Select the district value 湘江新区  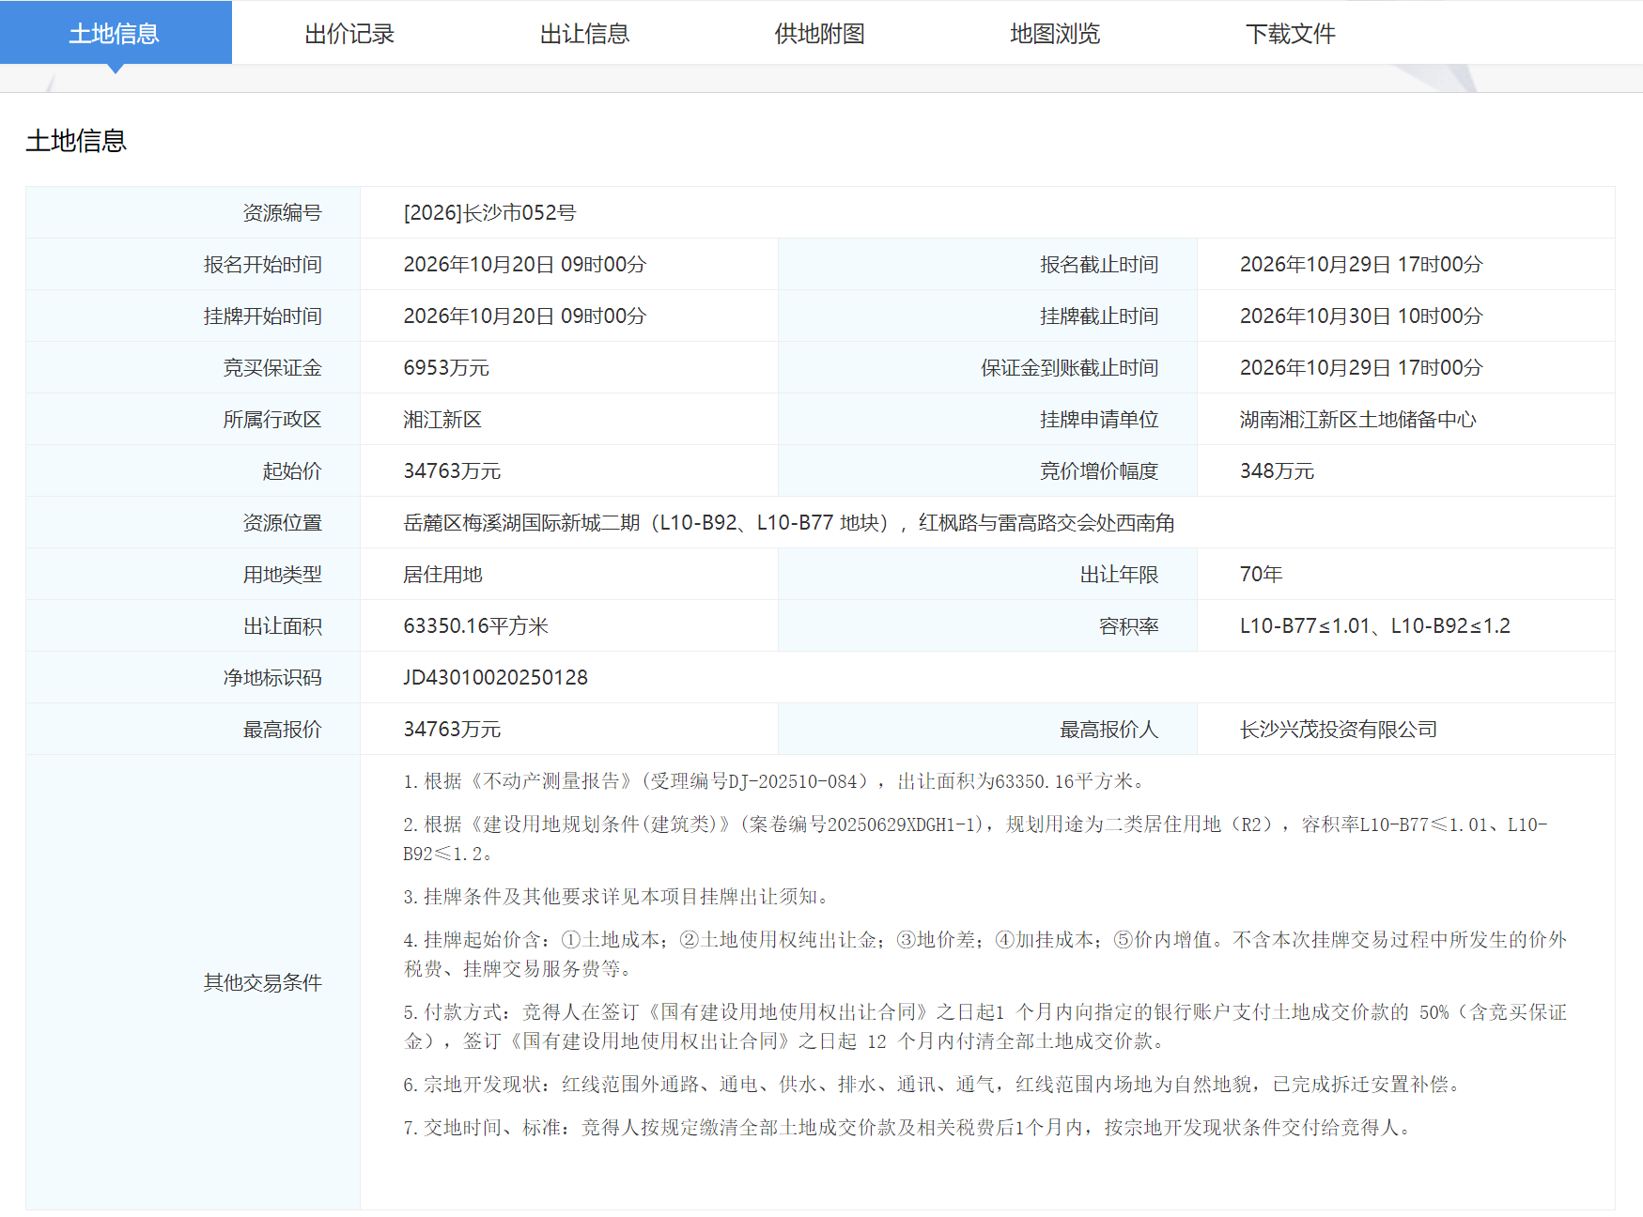pos(442,420)
